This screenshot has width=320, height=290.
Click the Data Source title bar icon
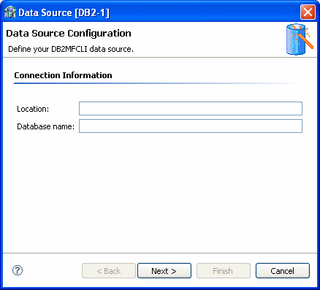10,12
